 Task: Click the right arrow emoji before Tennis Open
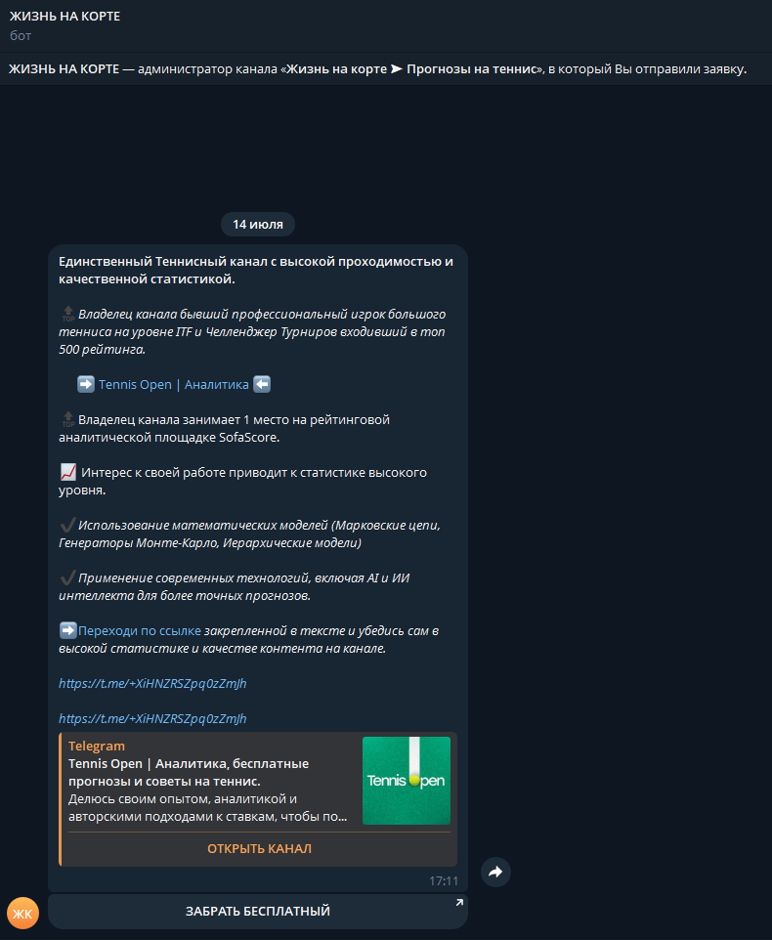click(x=86, y=384)
